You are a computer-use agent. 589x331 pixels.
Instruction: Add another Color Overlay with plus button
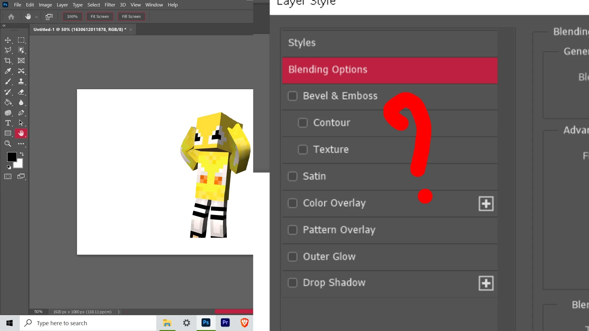486,204
